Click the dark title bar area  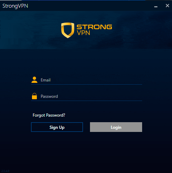tap(90, 6)
